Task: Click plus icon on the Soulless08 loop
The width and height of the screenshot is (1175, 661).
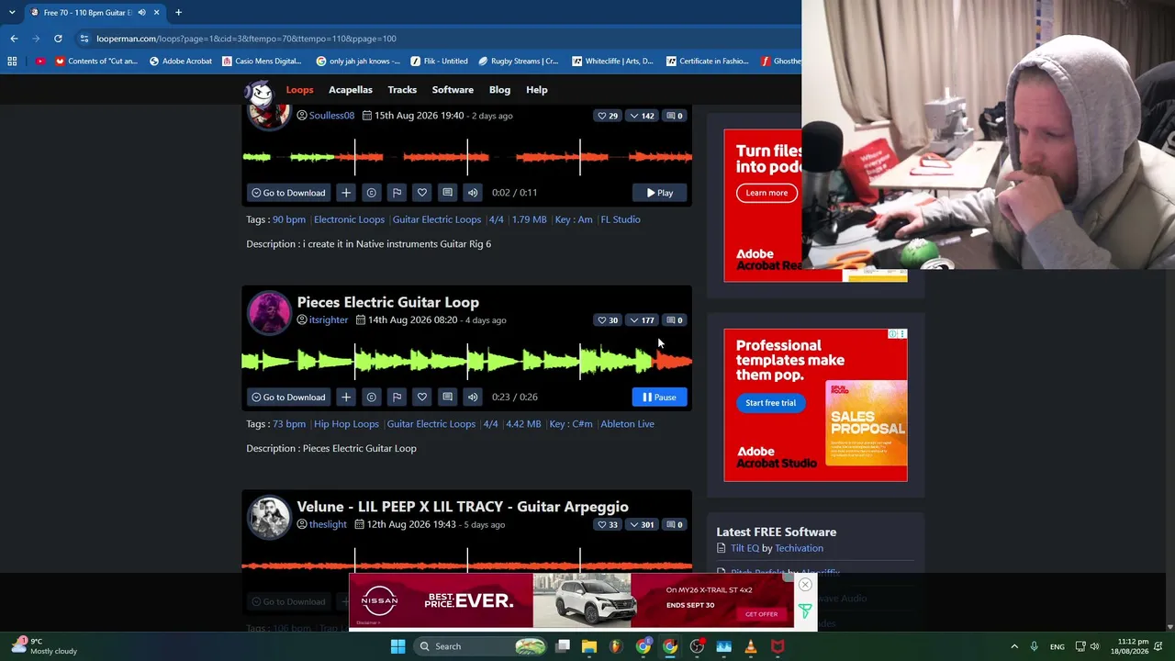Action: click(x=346, y=193)
